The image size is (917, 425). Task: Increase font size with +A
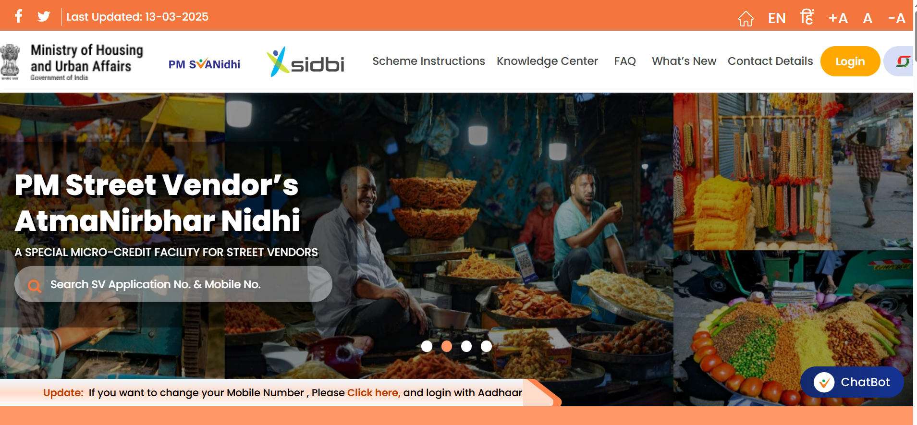point(838,18)
